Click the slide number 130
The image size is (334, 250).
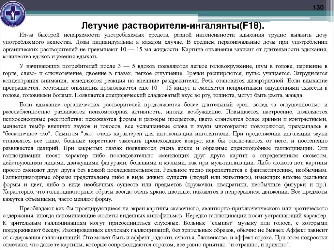[318, 7]
